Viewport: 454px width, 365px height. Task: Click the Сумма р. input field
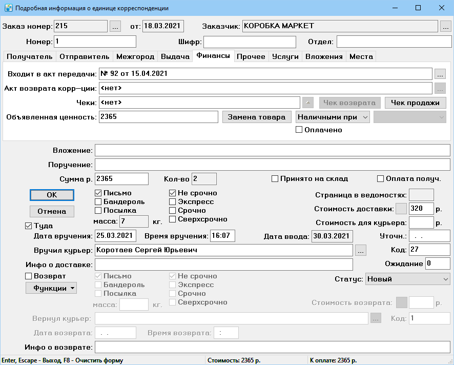click(121, 179)
